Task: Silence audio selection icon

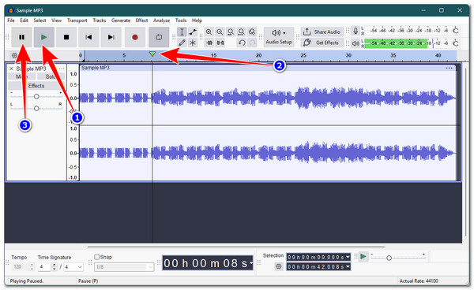Action: (220, 43)
